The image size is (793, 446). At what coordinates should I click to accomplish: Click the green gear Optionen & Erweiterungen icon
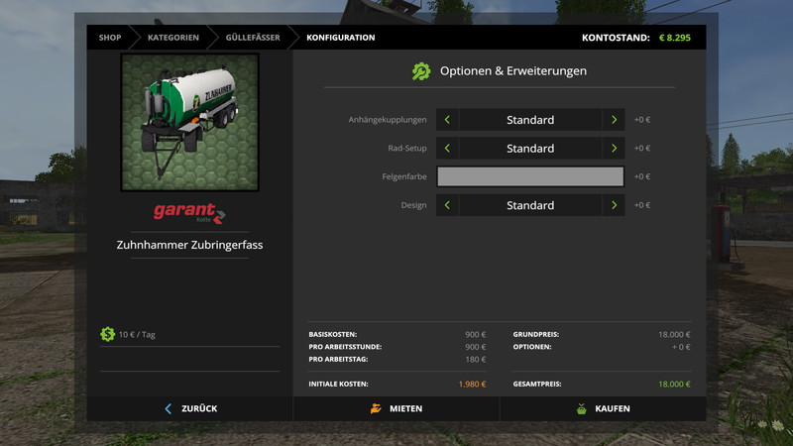tap(421, 71)
